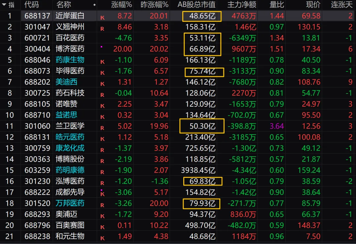Select stock name 兰卫医学
Viewport: 356px width, 244px height.
(70, 126)
